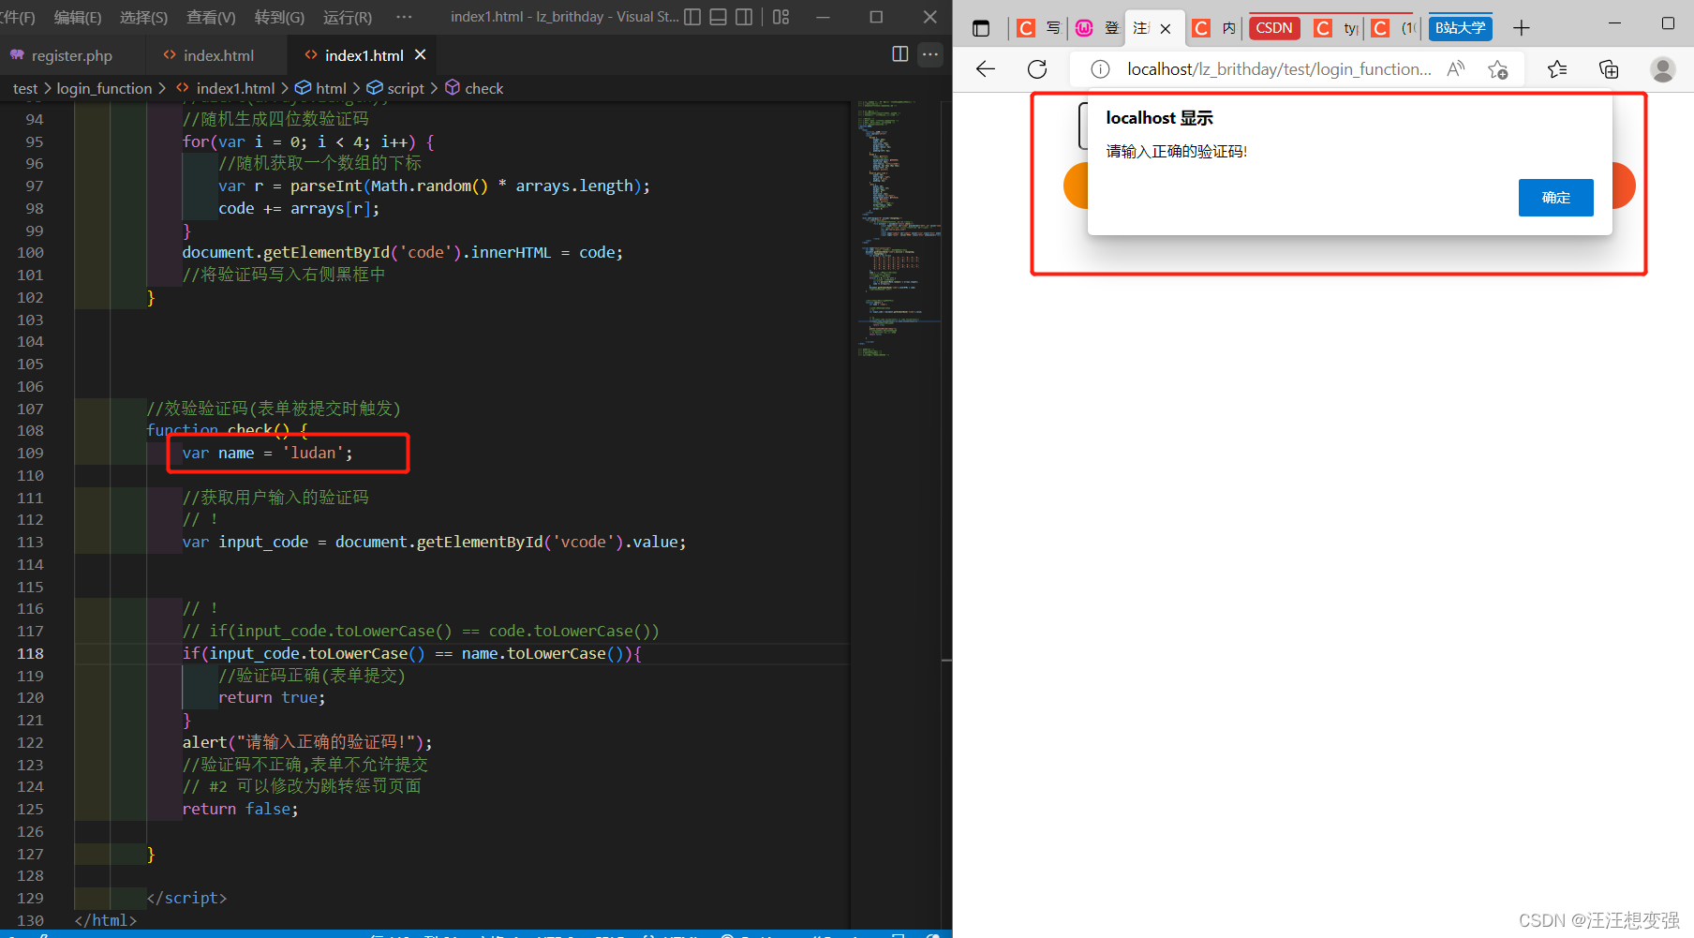
Task: Switch to first CSDN '写' browser tab
Action: [1039, 28]
